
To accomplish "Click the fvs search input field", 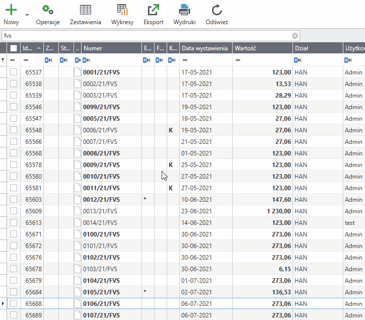I will coord(146,36).
